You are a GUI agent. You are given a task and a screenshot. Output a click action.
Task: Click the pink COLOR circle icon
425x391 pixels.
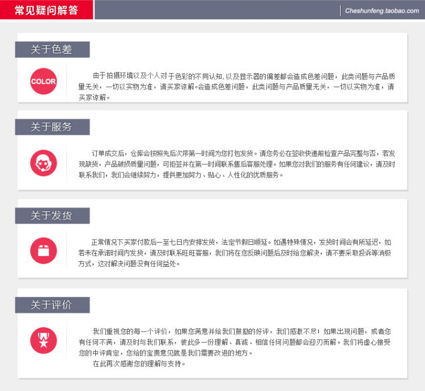pos(44,82)
